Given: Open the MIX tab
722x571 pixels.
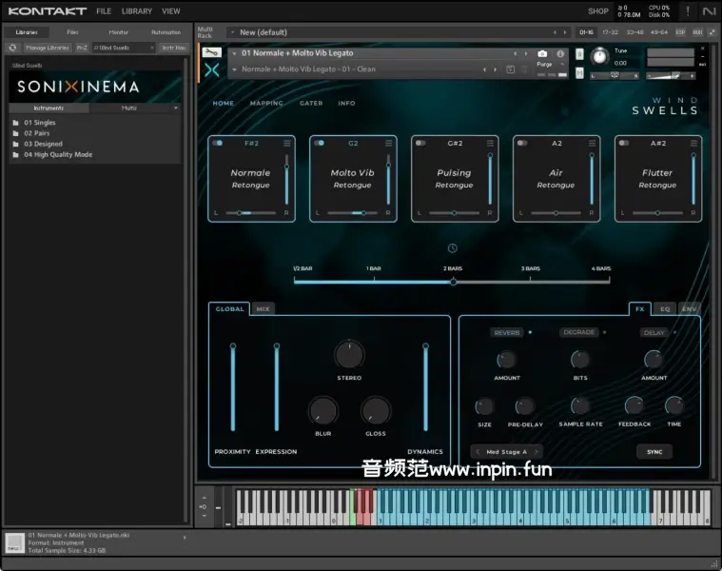Looking at the screenshot, I should pos(263,308).
